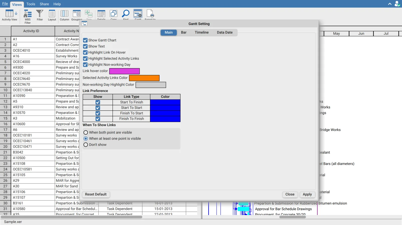Screen dimensions: 402x225
Task: Select Don't show links option
Action: click(x=86, y=145)
